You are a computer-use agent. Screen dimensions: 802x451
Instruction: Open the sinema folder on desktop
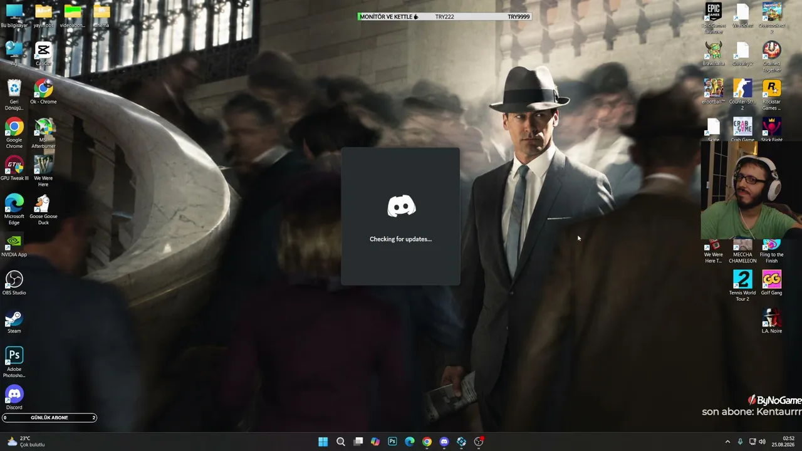click(x=101, y=15)
